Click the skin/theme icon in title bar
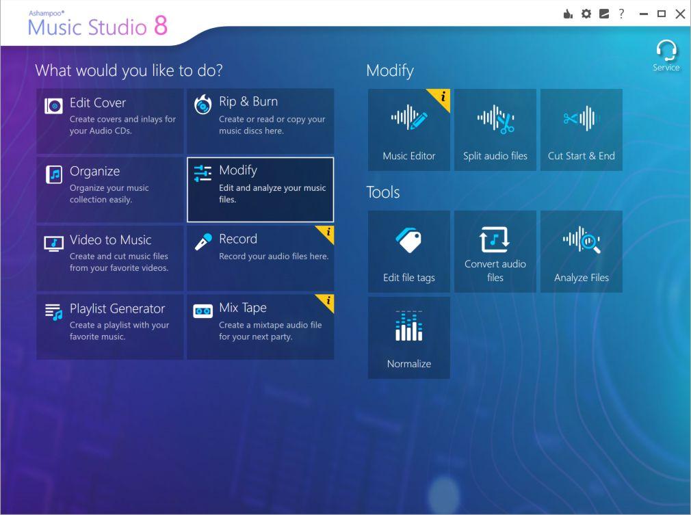This screenshot has width=691, height=515. 604,14
